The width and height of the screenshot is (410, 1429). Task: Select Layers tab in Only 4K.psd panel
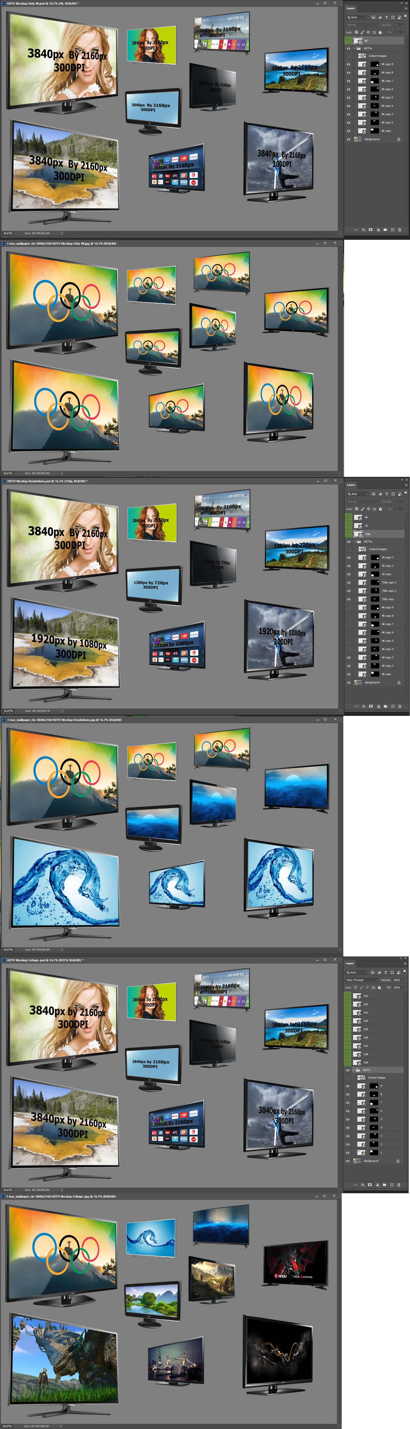pos(351,8)
